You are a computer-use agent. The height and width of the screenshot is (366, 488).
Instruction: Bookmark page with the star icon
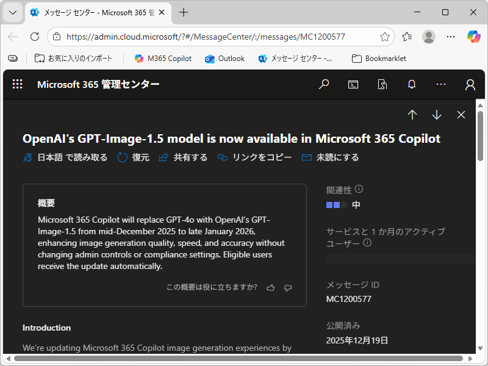pos(385,37)
